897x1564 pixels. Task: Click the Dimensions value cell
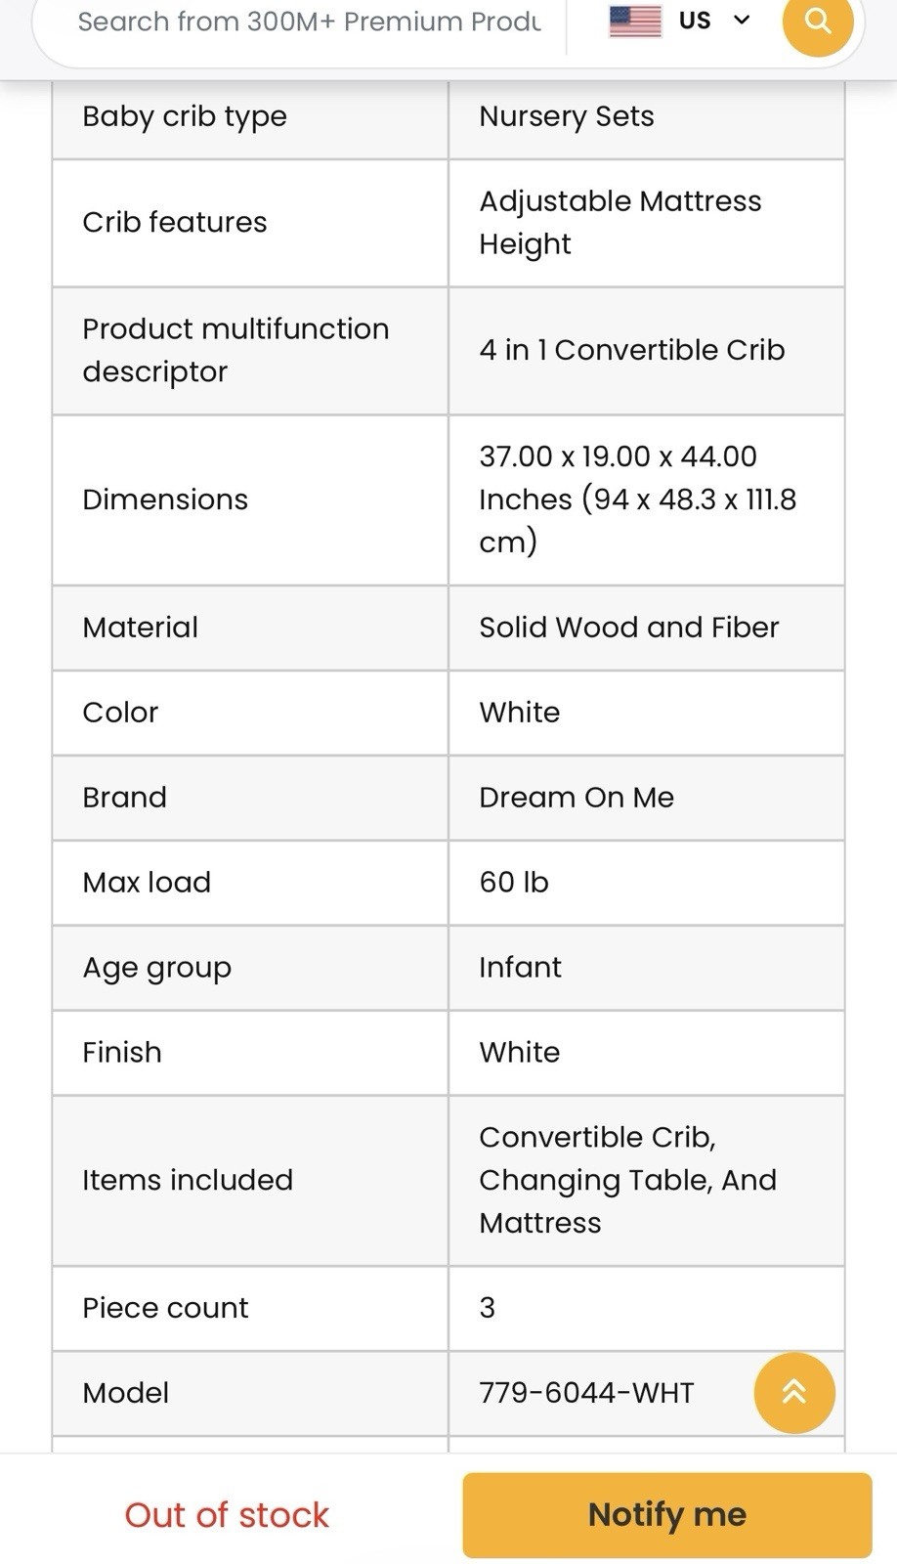coord(646,499)
